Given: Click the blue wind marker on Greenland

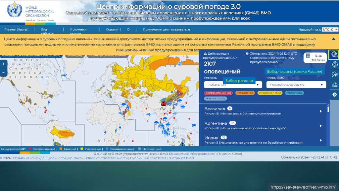Looking at the screenshot, I should (64, 75).
